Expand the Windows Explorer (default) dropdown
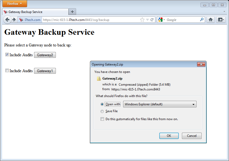Viewport: 229px width, 161px height. point(160,104)
